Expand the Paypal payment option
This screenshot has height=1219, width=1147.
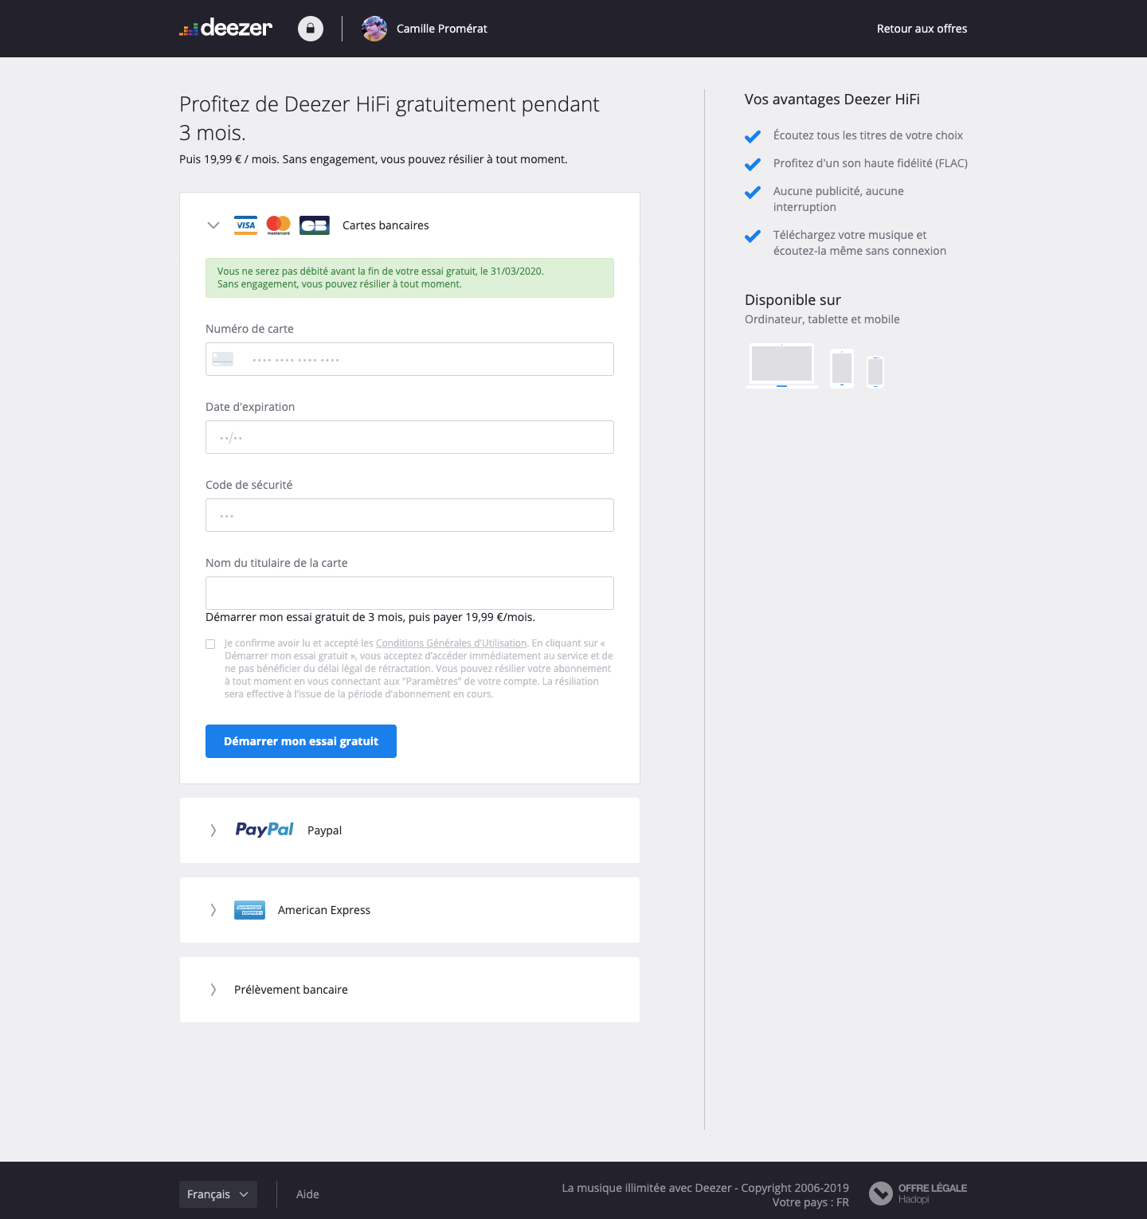[x=213, y=830]
